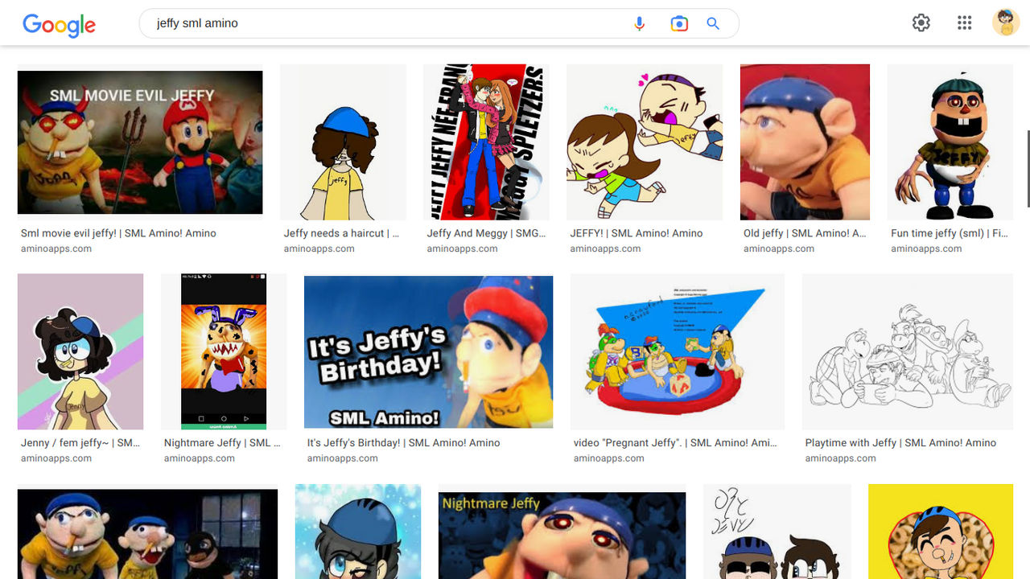Open the "Fun time jeffy (sml)" image
This screenshot has height=579, width=1030.
(950, 142)
